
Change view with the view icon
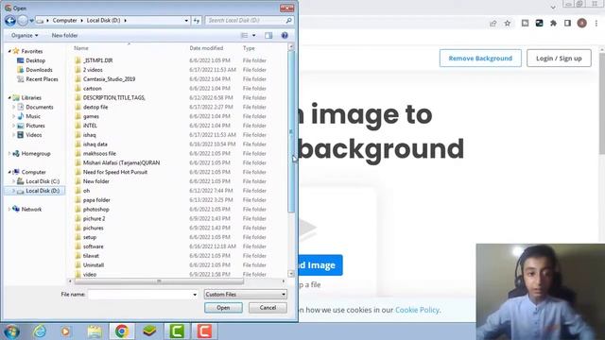point(244,36)
